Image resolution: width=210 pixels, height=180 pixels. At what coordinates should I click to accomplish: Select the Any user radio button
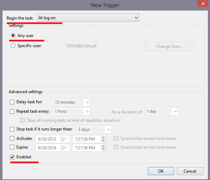click(x=13, y=36)
